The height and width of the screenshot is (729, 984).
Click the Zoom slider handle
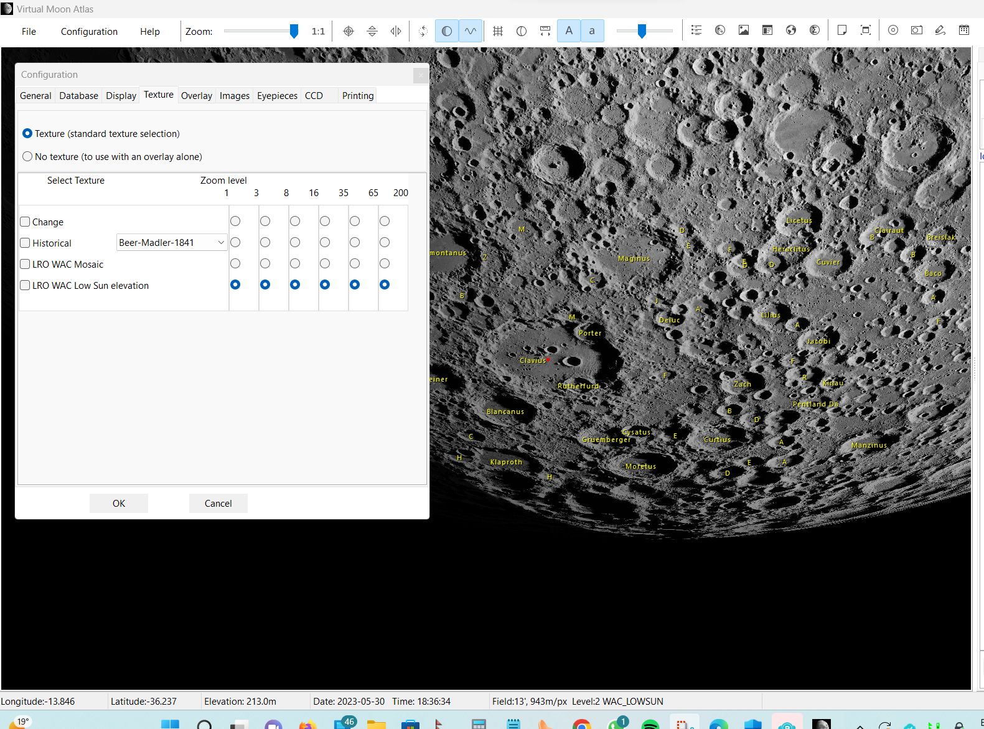pyautogui.click(x=294, y=31)
